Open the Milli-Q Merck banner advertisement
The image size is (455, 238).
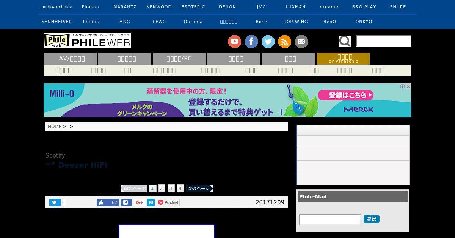tap(227, 100)
